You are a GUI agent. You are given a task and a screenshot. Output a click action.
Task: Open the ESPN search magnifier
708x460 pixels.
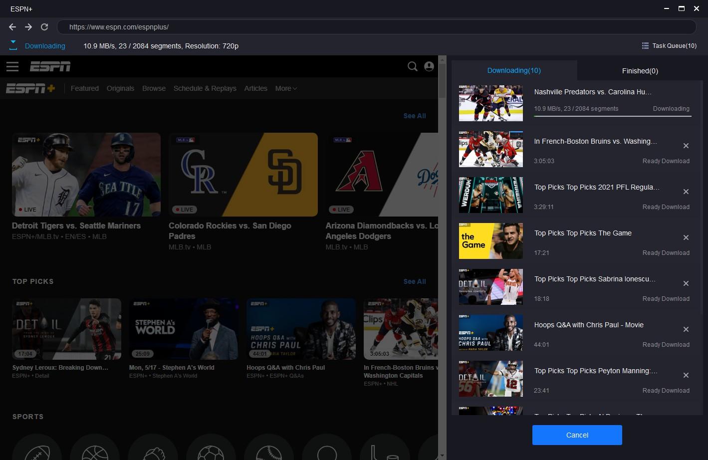[413, 66]
